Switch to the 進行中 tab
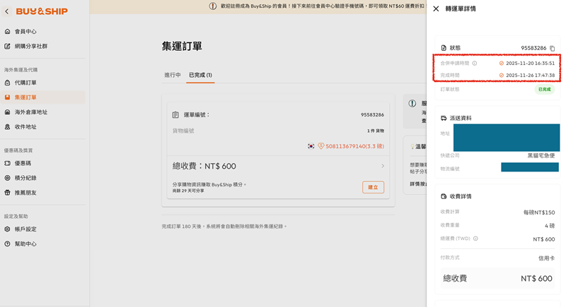This screenshot has height=307, width=566. coord(172,75)
